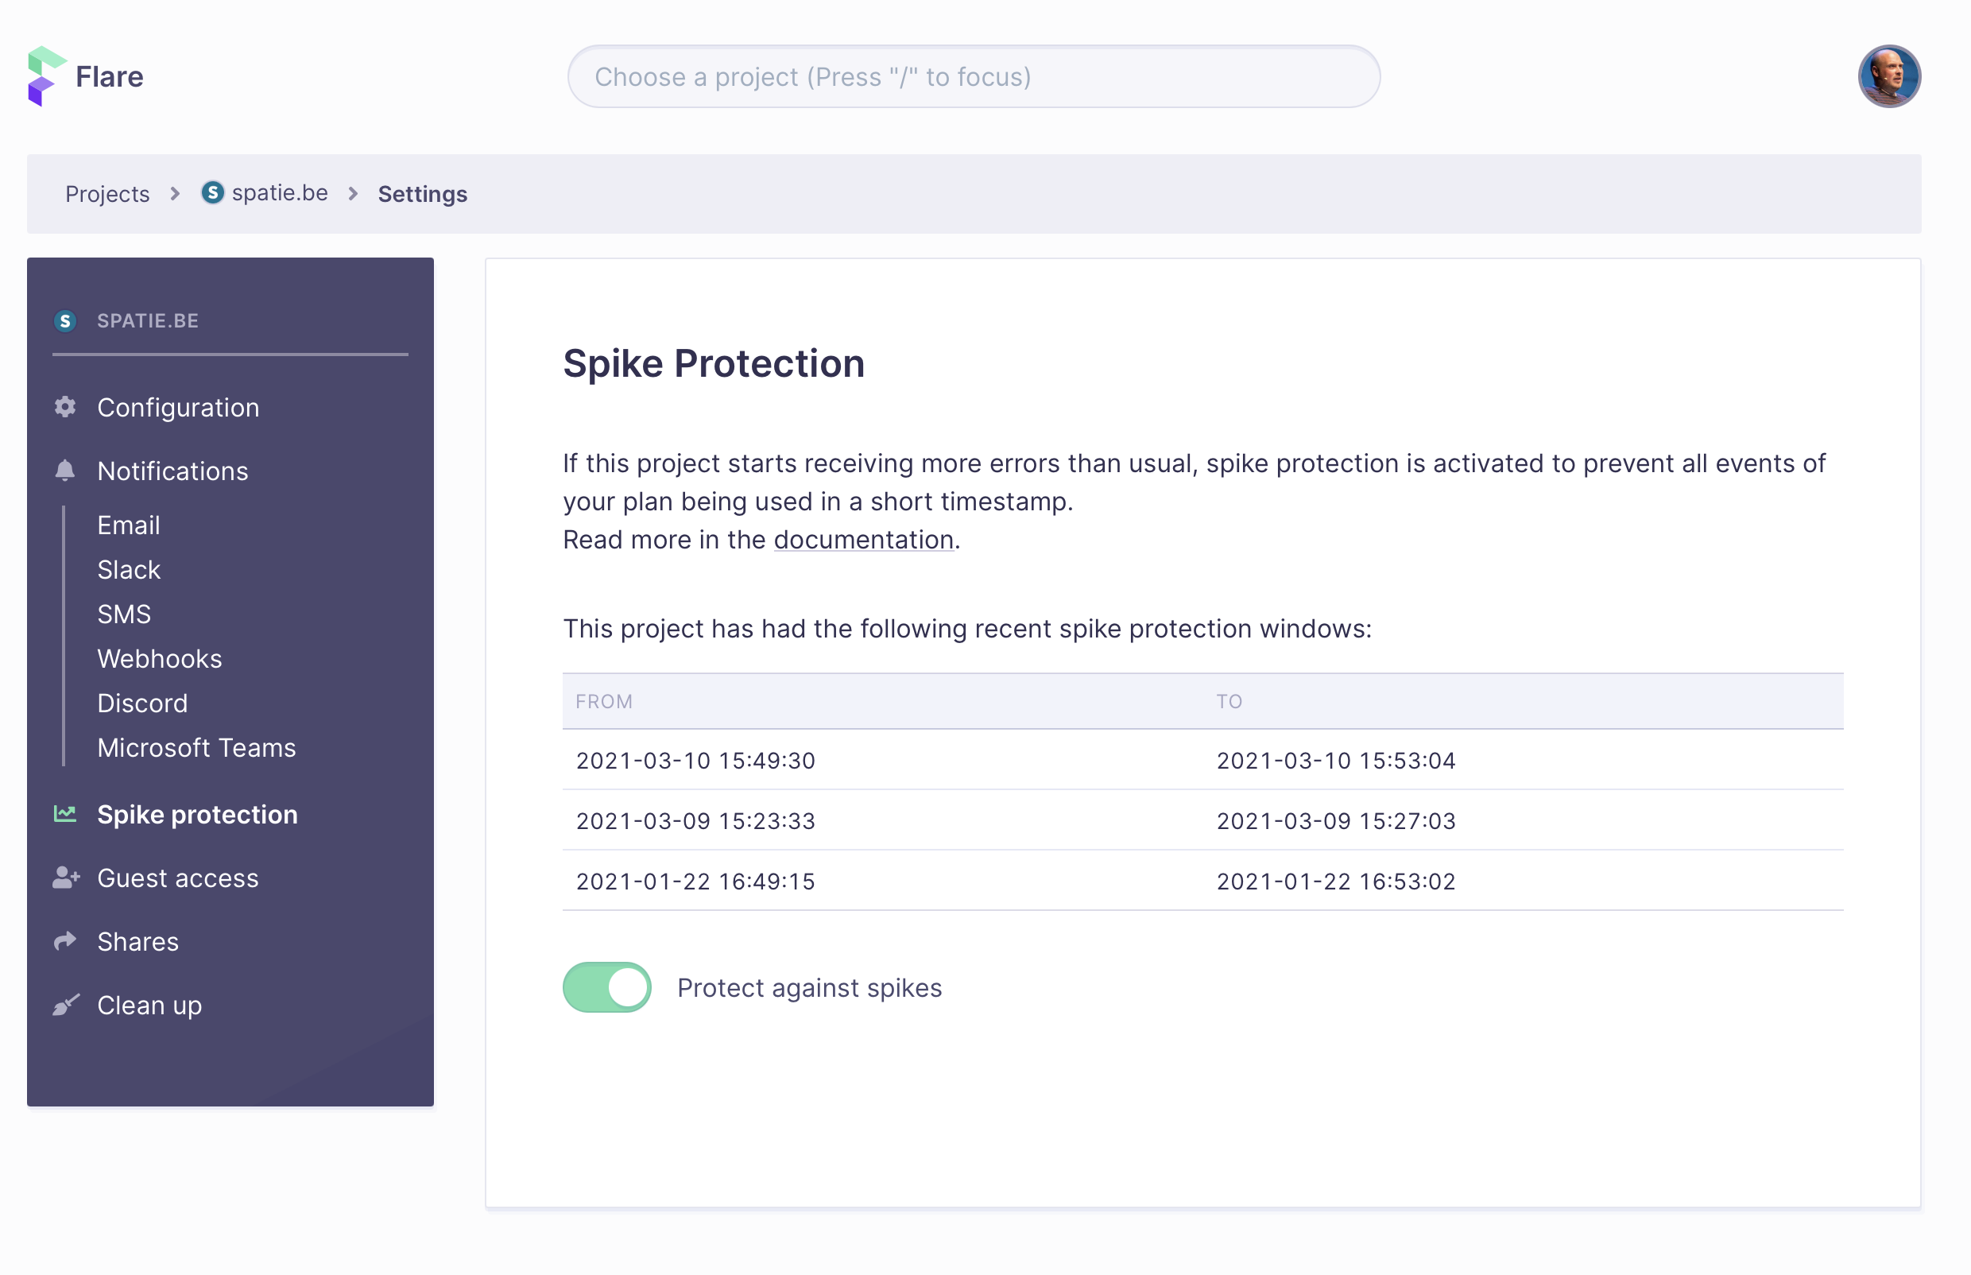
Task: Click the Configuration gear icon
Action: tap(65, 407)
